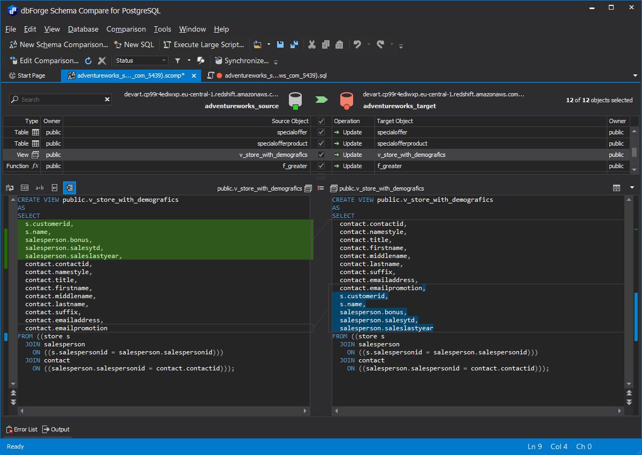Click the filter funnel icon
This screenshot has width=642, height=455.
[177, 60]
